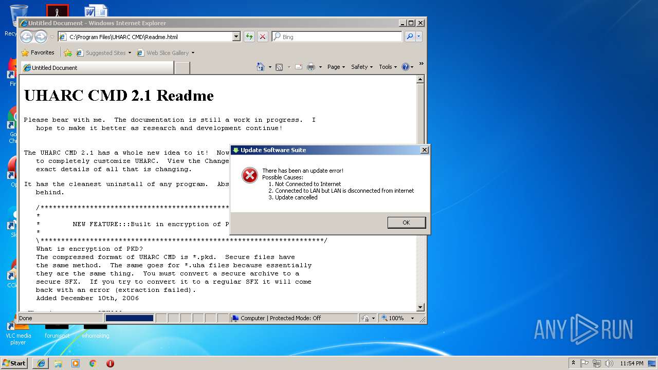Show hidden tray icons arrow
This screenshot has height=370, width=658.
[573, 363]
